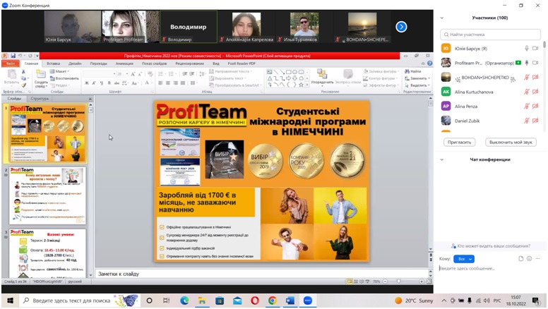Toggle underline Ч formatting
The height and width of the screenshot is (309, 548).
(x=102, y=83)
